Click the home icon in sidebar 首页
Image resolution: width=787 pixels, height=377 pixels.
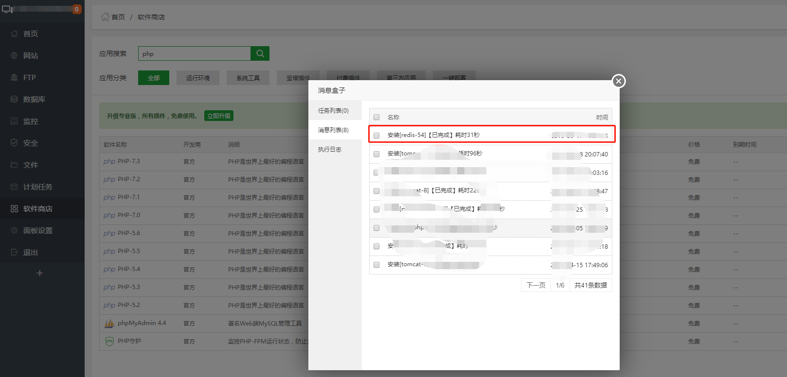point(14,34)
